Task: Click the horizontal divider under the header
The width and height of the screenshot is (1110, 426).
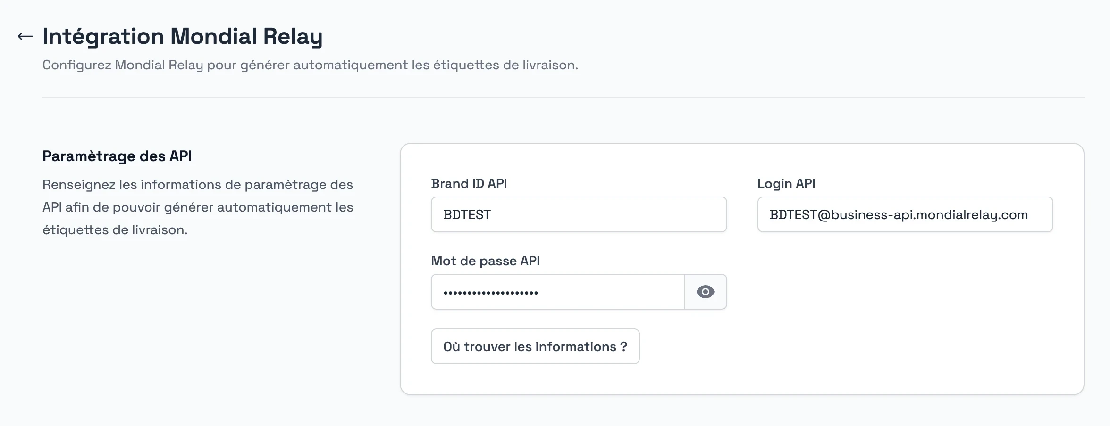Action: (x=563, y=97)
